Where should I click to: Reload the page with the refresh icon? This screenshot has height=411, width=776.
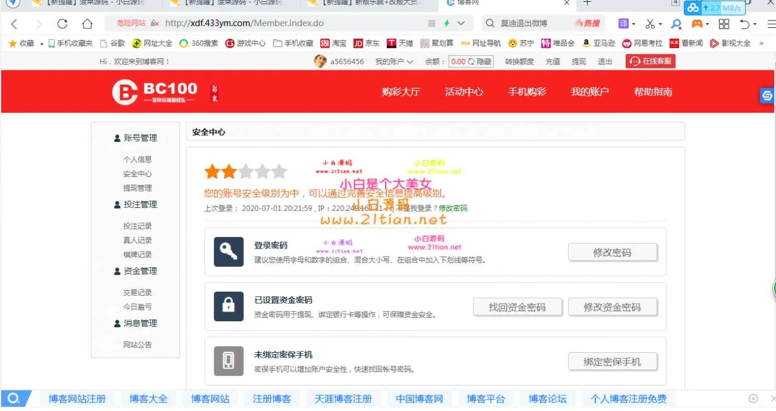pos(62,24)
